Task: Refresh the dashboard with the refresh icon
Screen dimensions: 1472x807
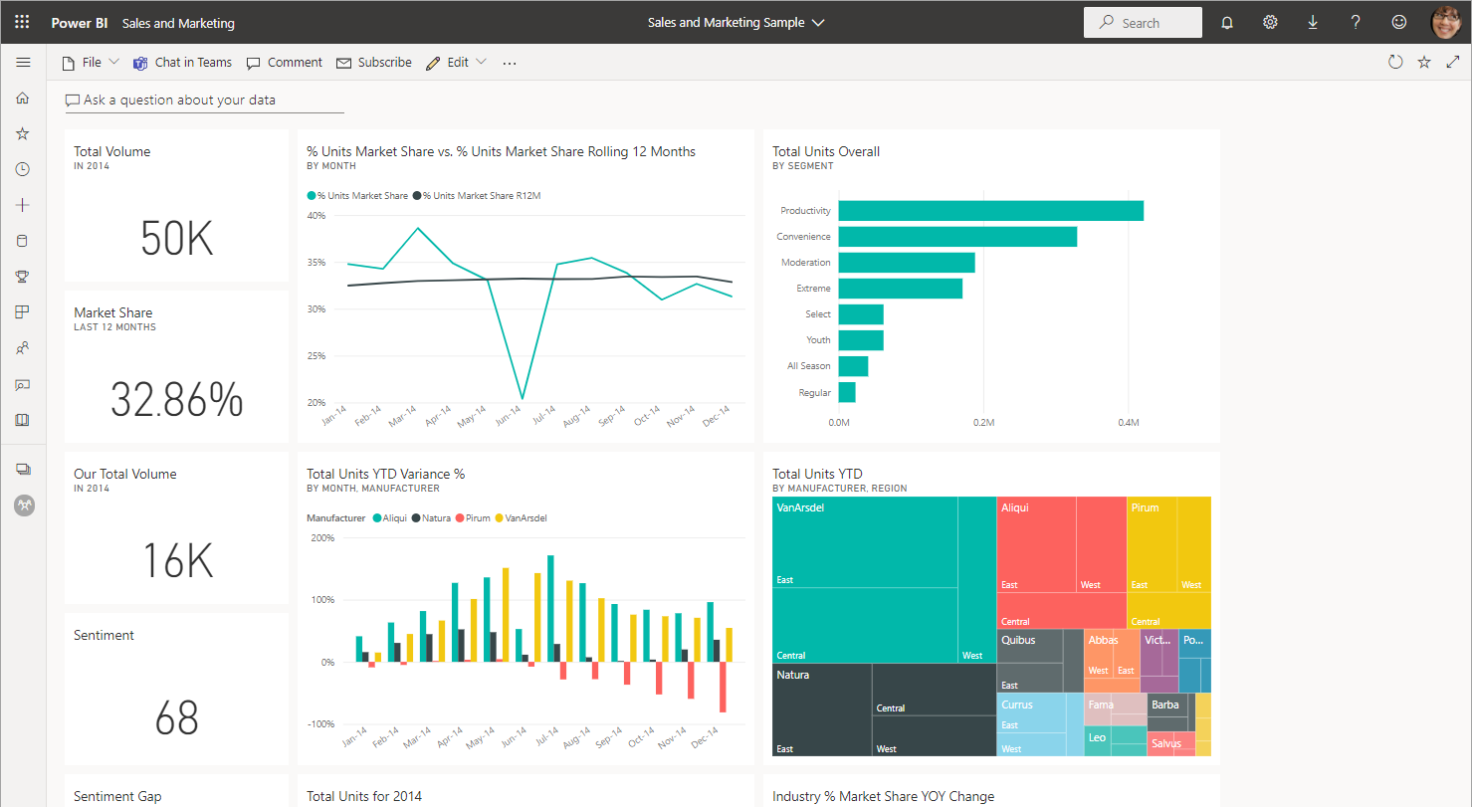Action: (1395, 62)
